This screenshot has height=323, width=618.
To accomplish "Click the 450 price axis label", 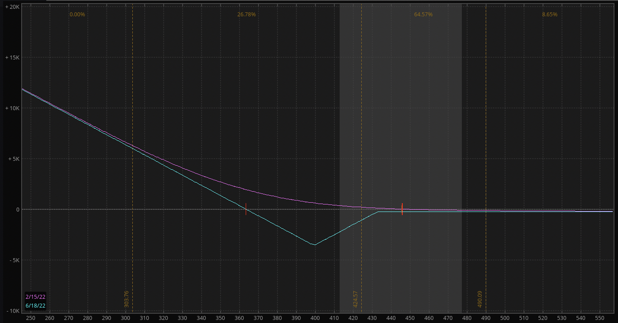I will pos(410,318).
